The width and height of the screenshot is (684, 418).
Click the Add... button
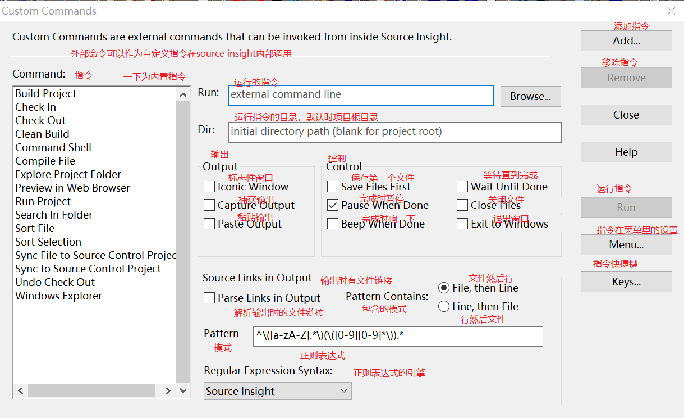coord(626,41)
